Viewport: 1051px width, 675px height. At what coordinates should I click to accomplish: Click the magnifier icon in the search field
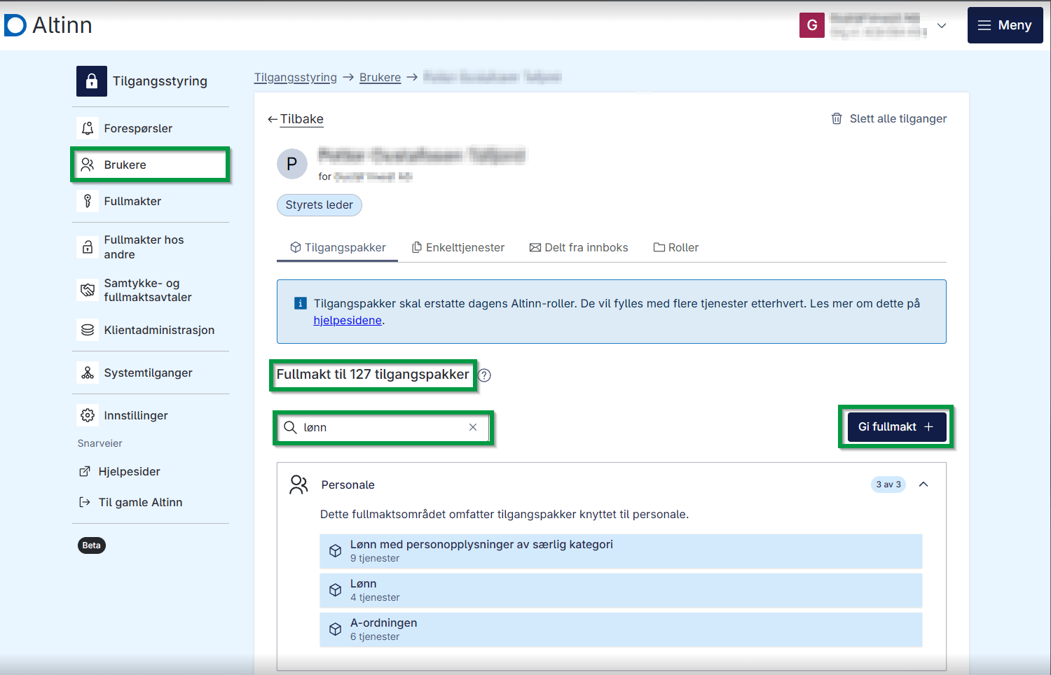click(x=290, y=427)
